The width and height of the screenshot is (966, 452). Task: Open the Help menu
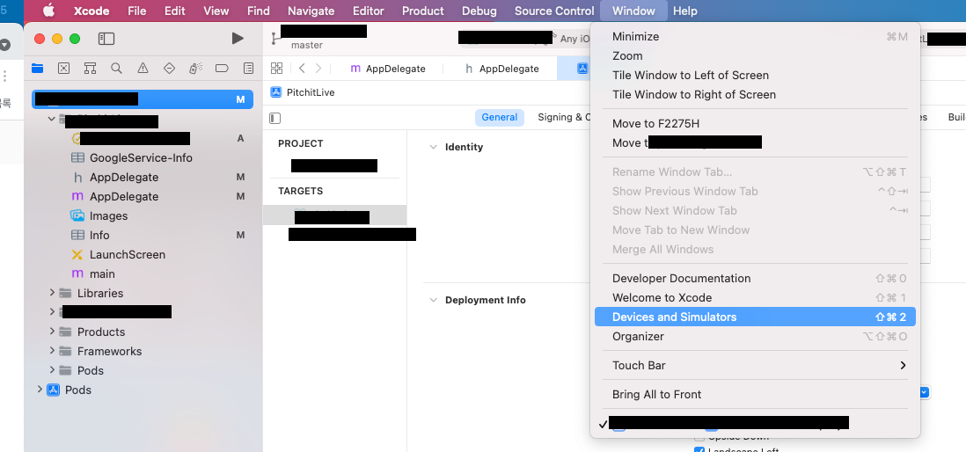685,11
